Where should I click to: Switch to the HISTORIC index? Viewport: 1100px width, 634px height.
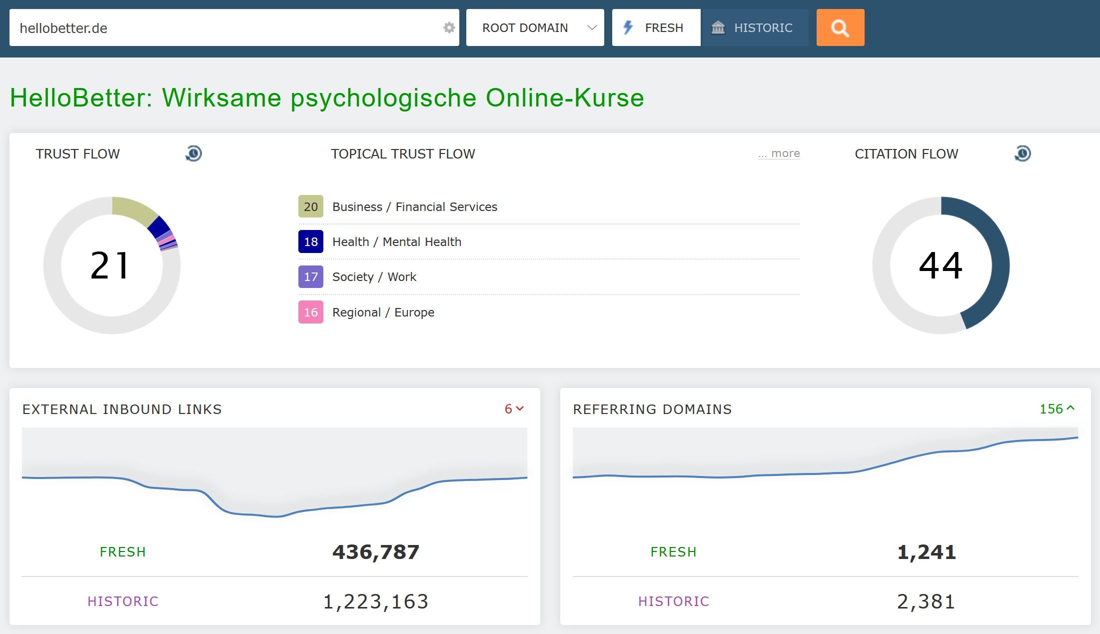(755, 27)
